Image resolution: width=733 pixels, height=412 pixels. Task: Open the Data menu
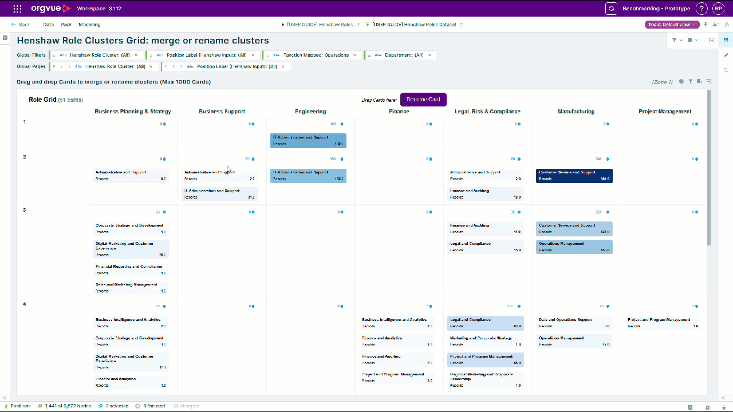tap(48, 25)
